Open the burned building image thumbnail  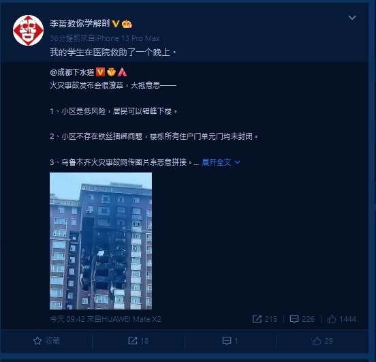(x=101, y=241)
